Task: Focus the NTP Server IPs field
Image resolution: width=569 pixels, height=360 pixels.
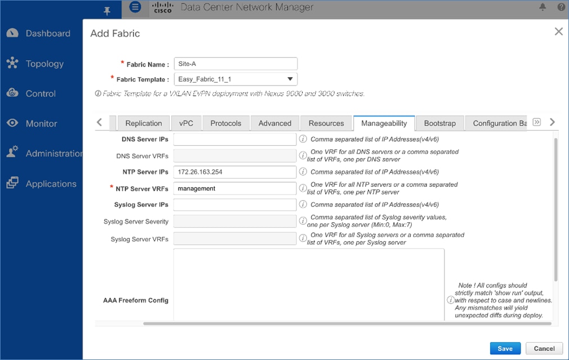Action: 235,172
